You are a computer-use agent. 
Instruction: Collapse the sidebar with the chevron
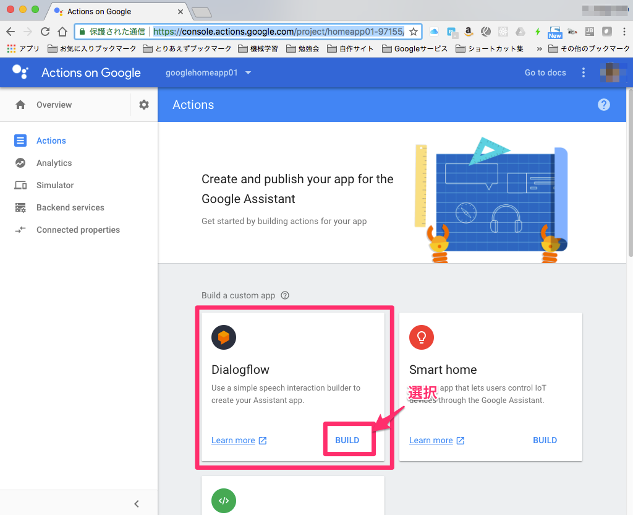click(137, 504)
